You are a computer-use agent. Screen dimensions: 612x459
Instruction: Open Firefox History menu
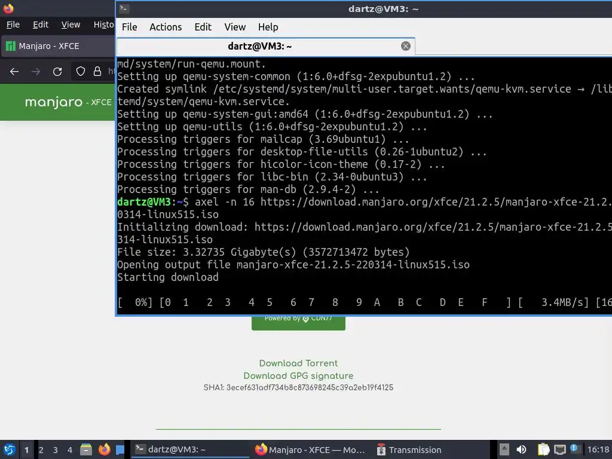click(103, 25)
